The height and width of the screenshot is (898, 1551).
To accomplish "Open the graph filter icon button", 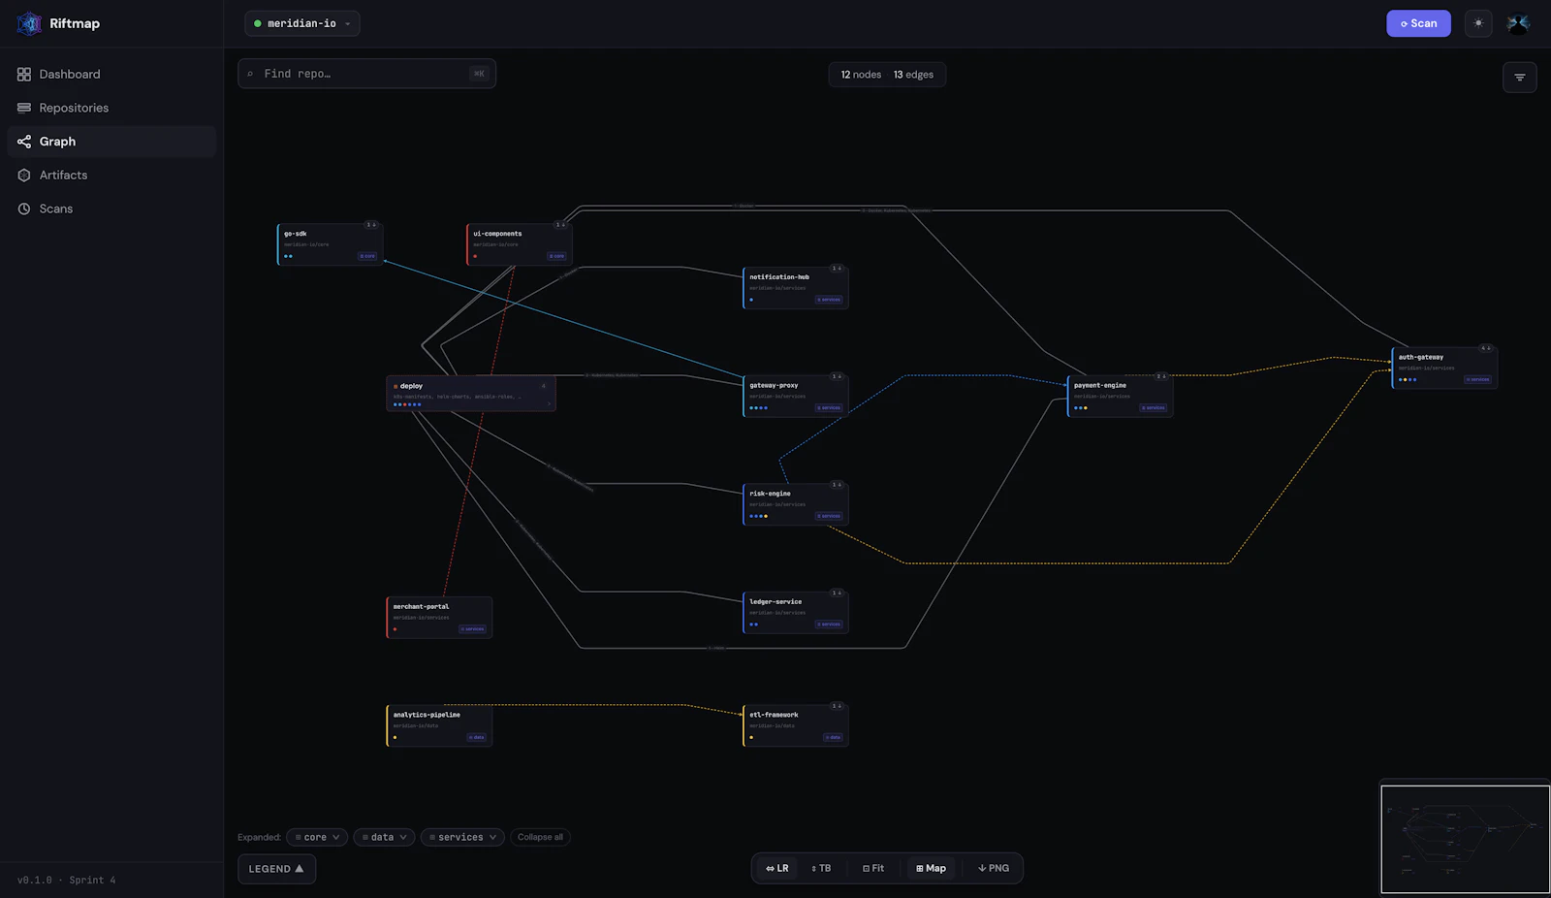I will pos(1519,78).
